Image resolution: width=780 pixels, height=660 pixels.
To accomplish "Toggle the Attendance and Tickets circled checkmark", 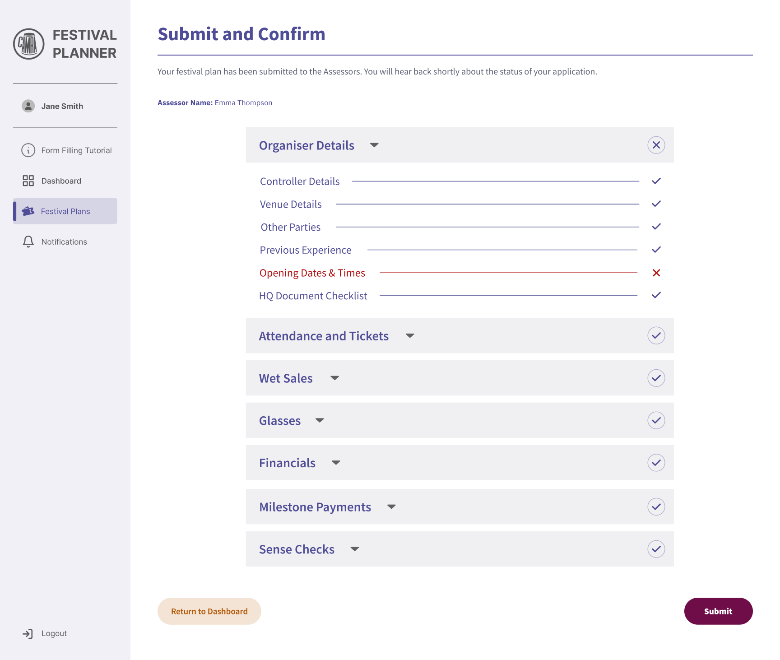I will (x=656, y=335).
